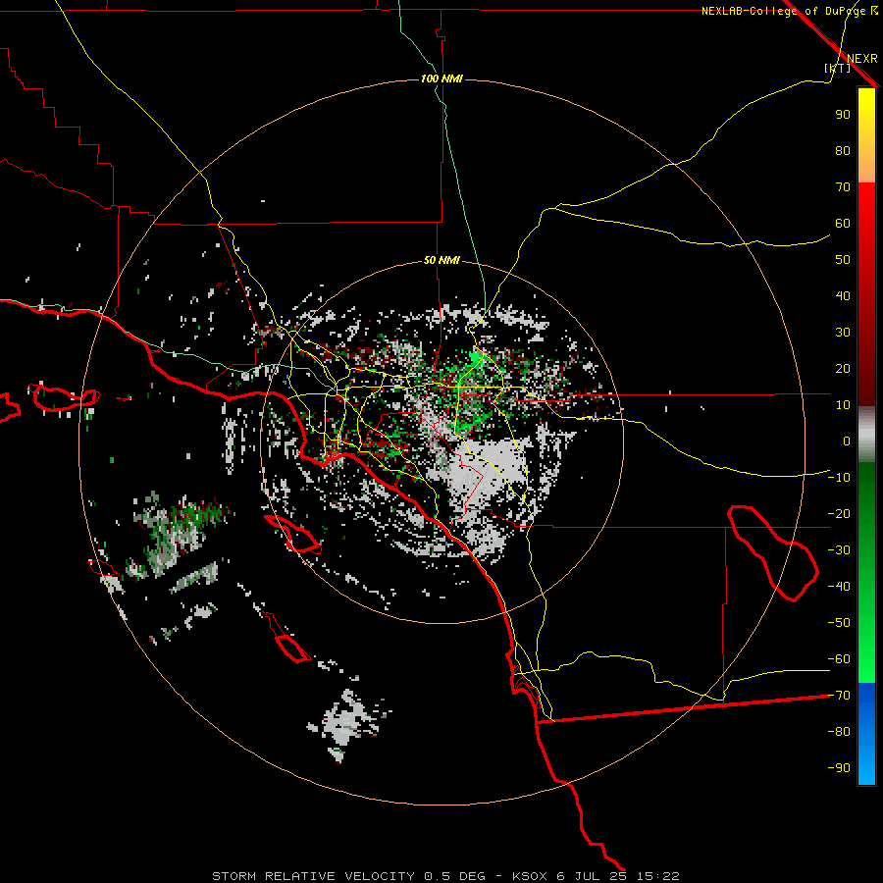The image size is (883, 883).
Task: Select the NEXLAB-College of DuPage credit text
Action: (x=789, y=11)
